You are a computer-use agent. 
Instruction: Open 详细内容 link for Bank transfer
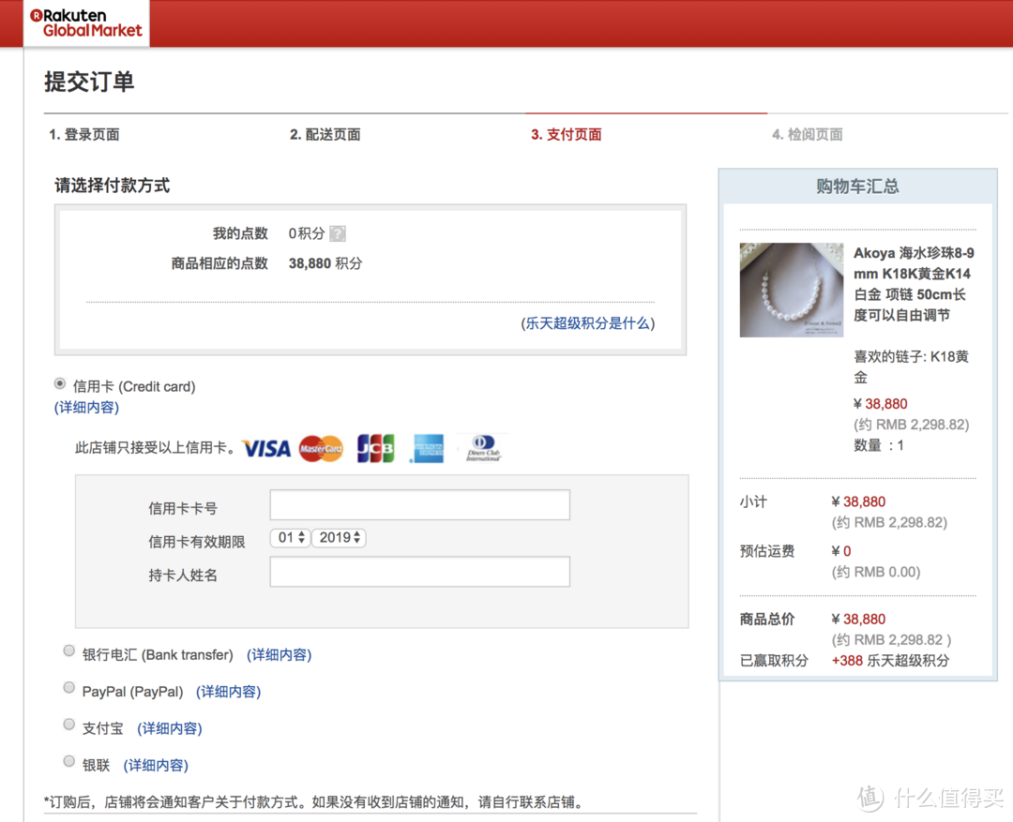(280, 655)
